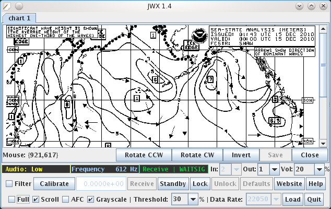This screenshot has width=331, height=209.
Task: Expand the Vol percentage dropdown
Action: 318,169
